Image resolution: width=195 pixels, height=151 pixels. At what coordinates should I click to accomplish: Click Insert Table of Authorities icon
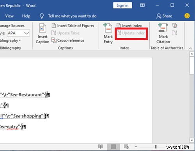[x=175, y=25]
